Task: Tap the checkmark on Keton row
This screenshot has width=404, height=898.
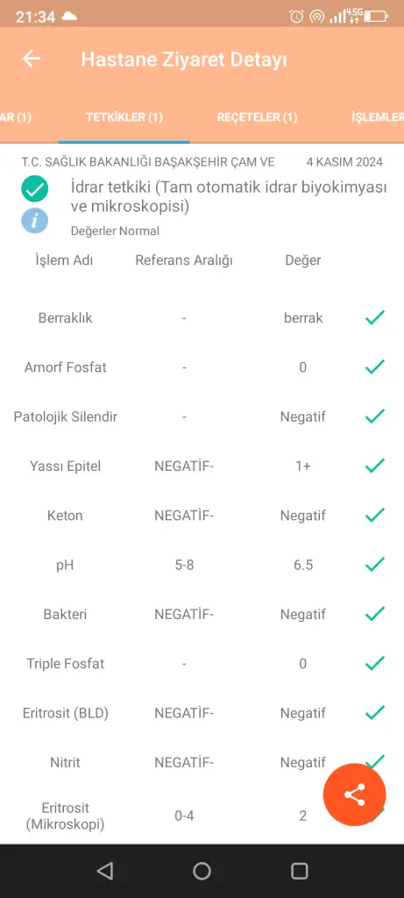Action: pos(375,515)
